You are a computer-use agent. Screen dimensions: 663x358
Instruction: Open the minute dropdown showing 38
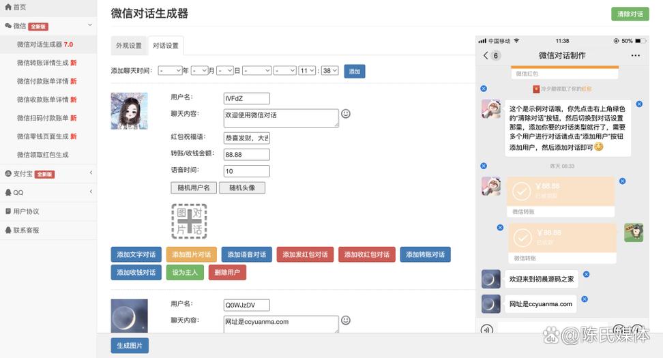[330, 71]
